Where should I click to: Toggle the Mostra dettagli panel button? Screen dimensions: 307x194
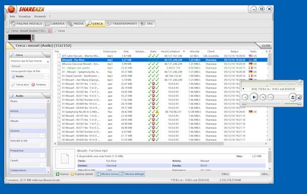[132, 174]
